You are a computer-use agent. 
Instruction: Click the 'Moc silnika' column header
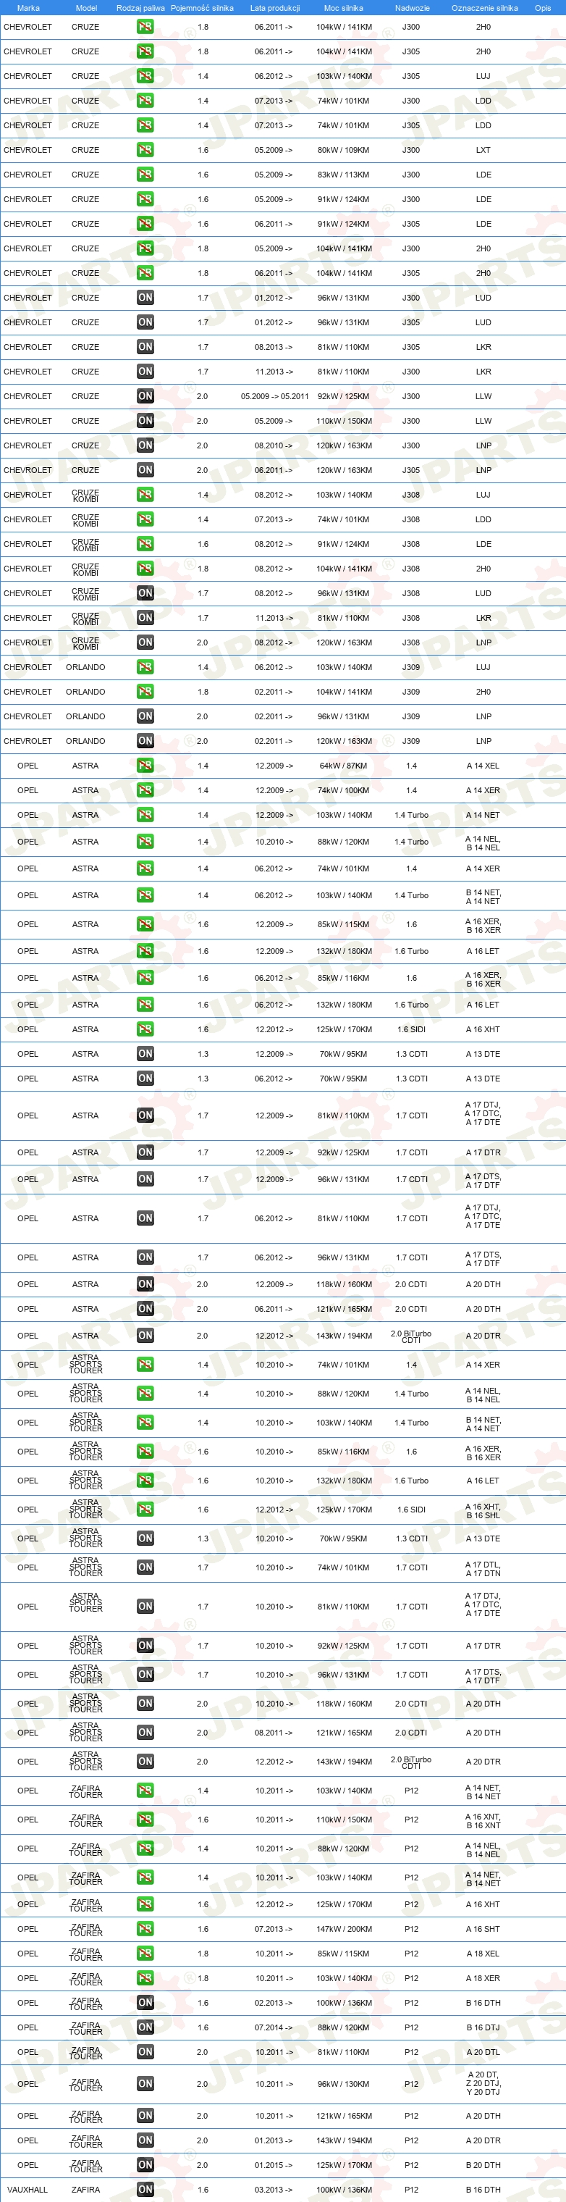343,8
